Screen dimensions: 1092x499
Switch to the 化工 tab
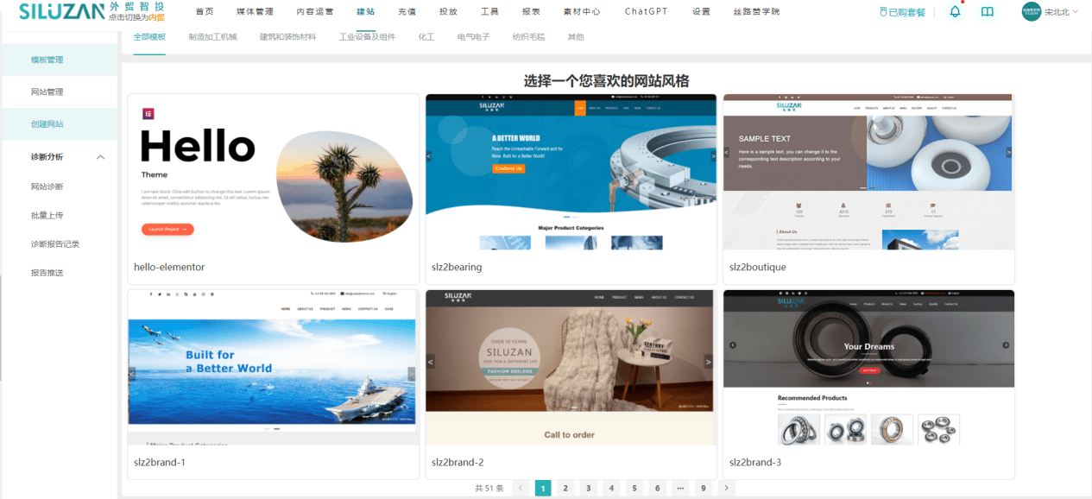coord(426,37)
